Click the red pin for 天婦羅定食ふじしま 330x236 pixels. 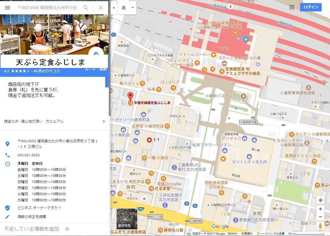pyautogui.click(x=130, y=97)
